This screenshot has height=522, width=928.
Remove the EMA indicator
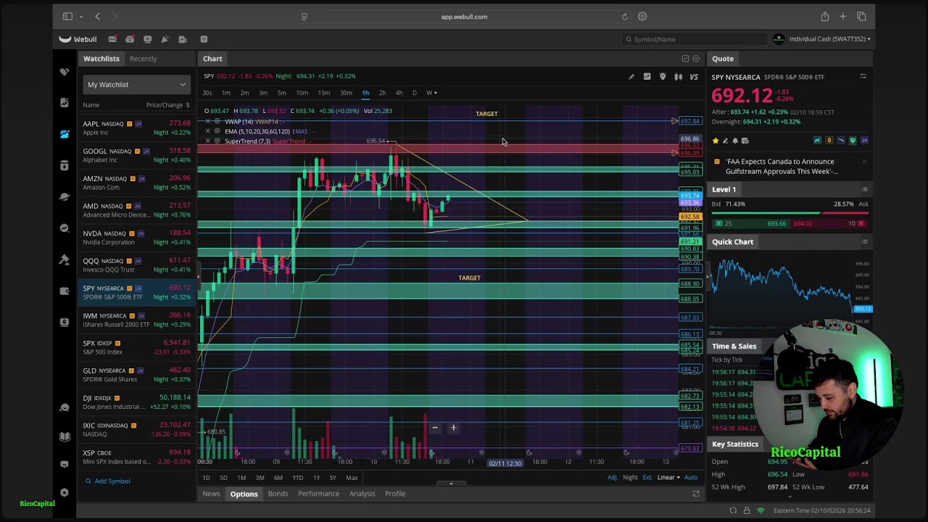(x=207, y=131)
